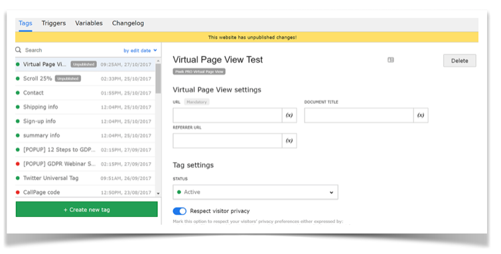
Task: Click the 09:25AM, 27/10/2017 timestamp
Action: (x=126, y=64)
